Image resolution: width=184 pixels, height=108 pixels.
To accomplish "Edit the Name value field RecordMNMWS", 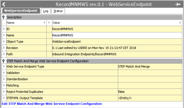I will point(117,35).
